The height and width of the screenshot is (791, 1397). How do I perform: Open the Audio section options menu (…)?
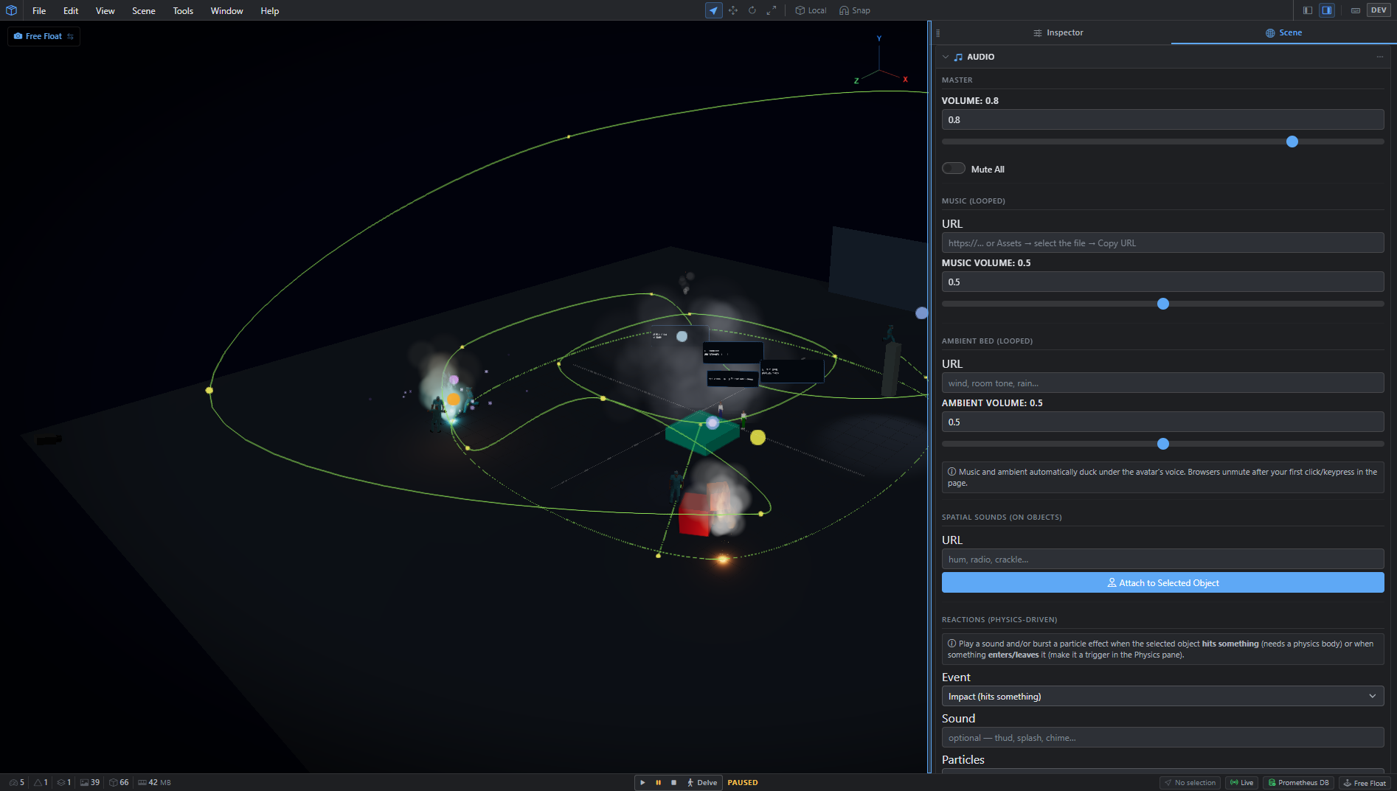[1379, 57]
